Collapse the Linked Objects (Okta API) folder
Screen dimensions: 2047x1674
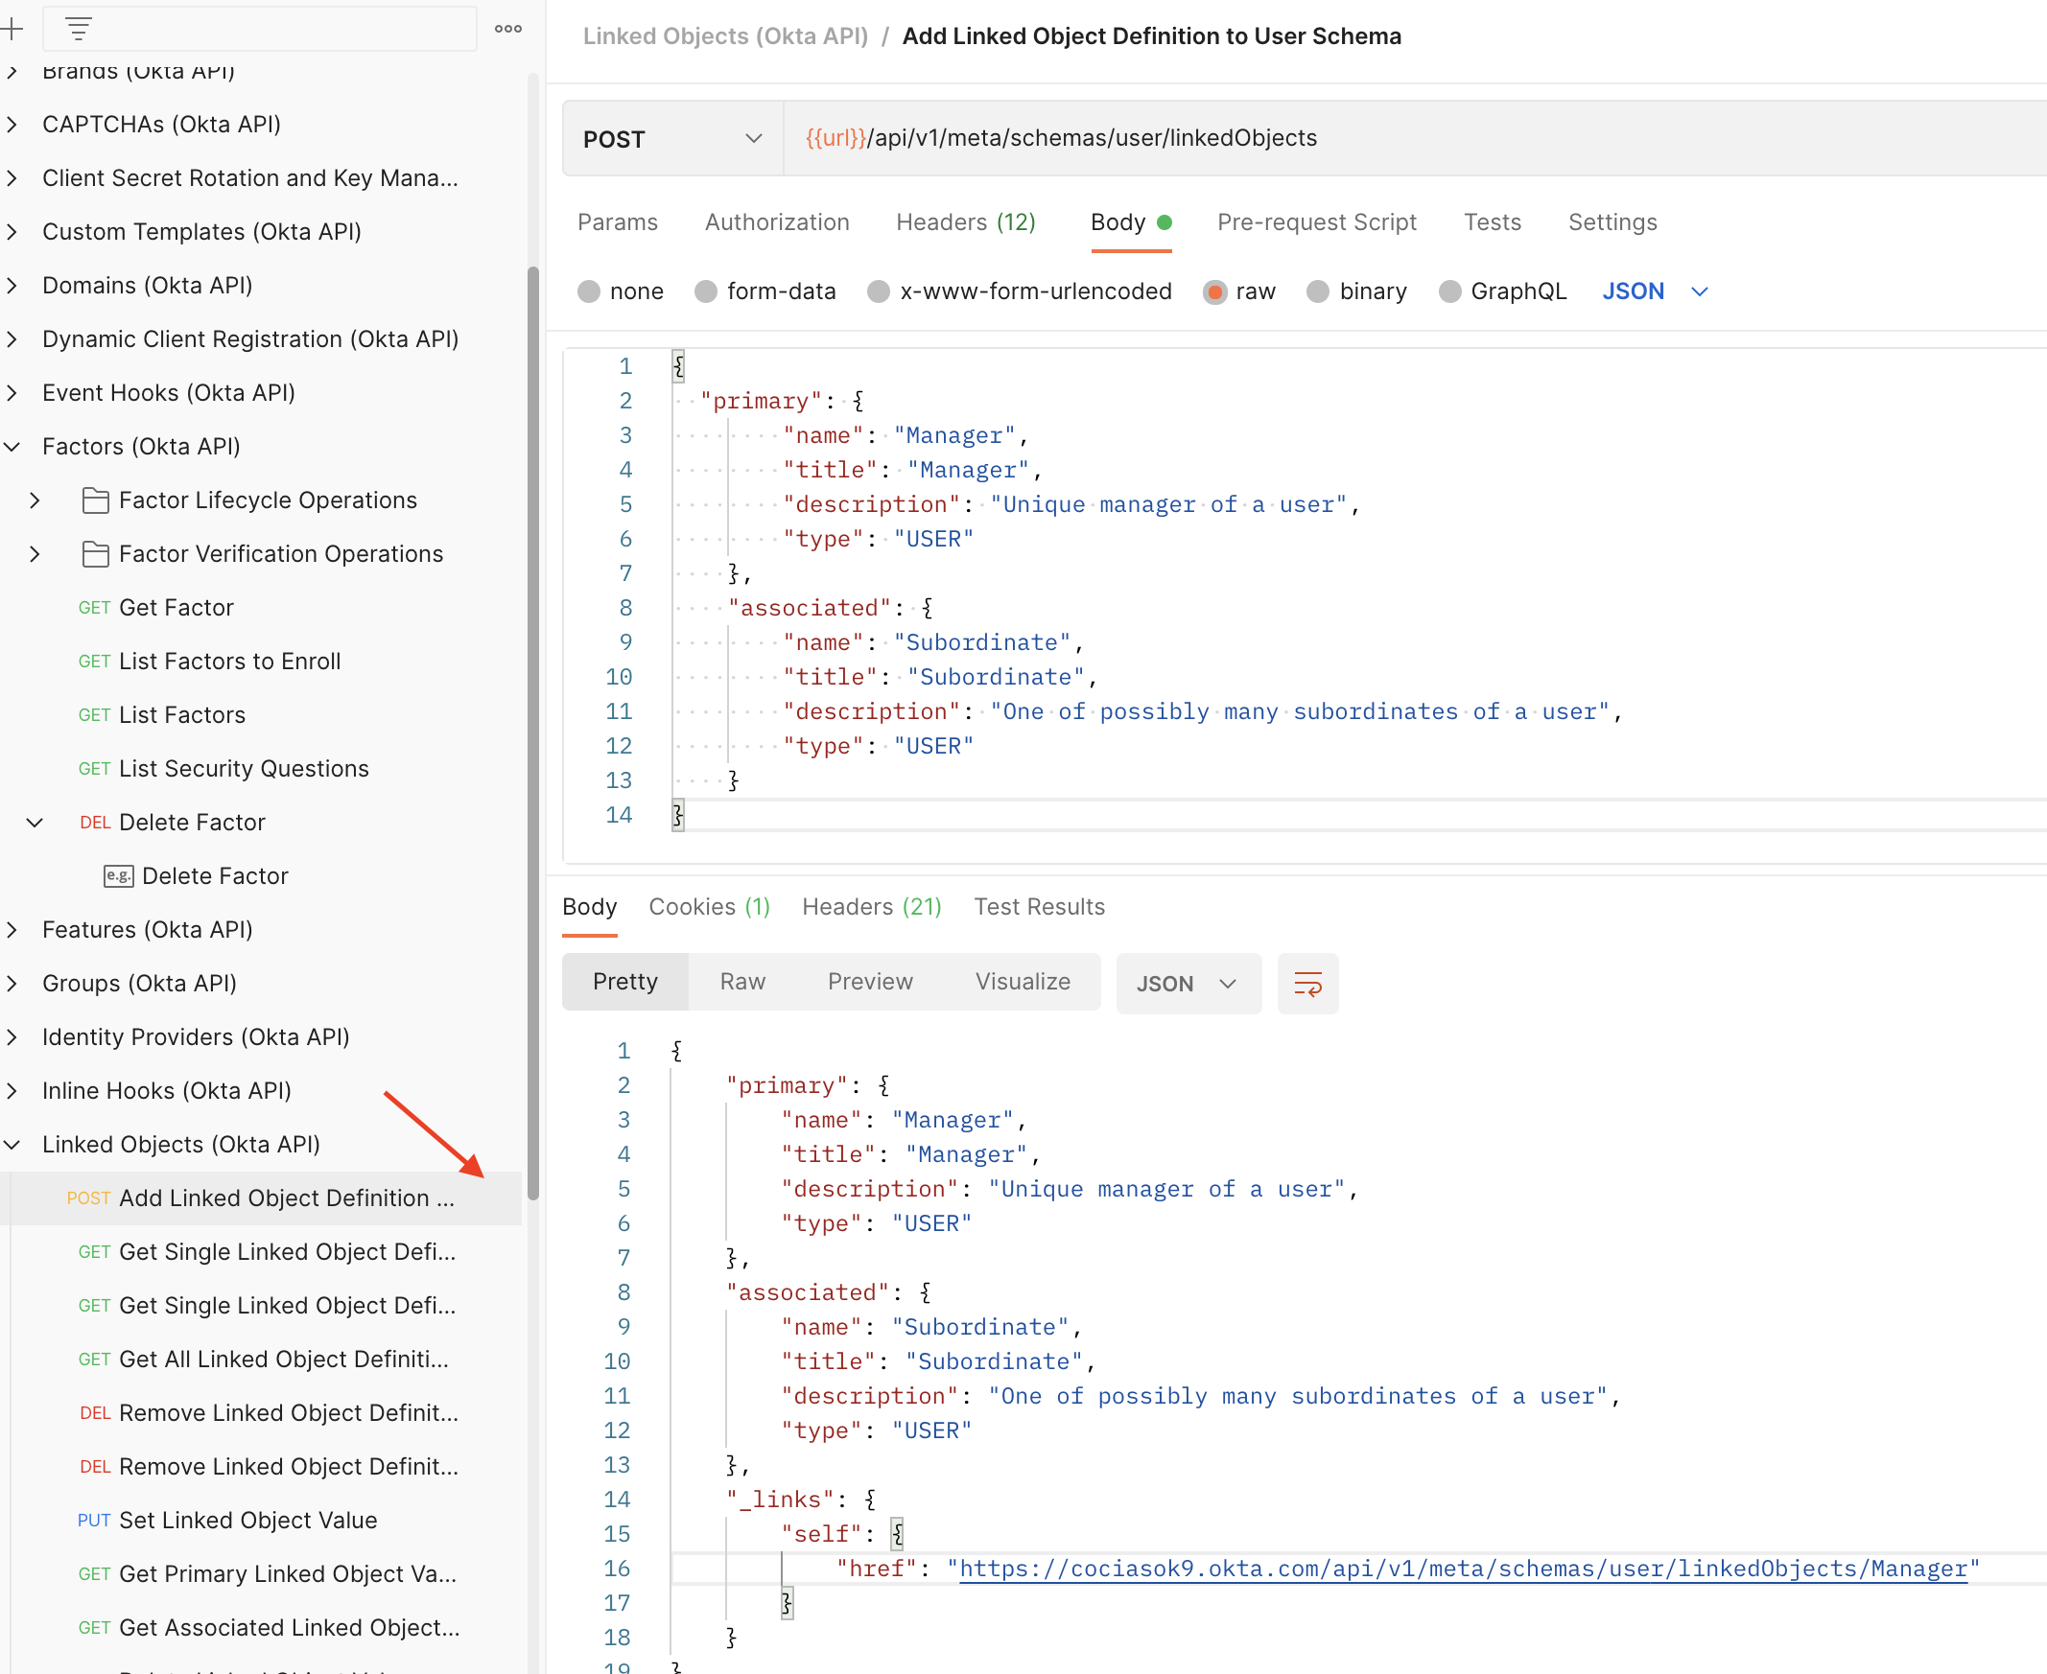pyautogui.click(x=12, y=1145)
